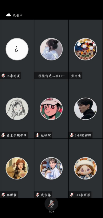
Task: Click the muted mic icon beside 1-19张梓轩
Action: [x=72, y=135]
